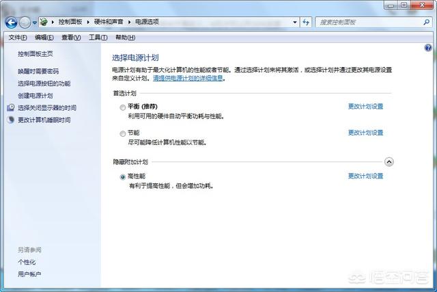Select the 节能 radio button
This screenshot has height=292, width=437.
click(x=123, y=134)
